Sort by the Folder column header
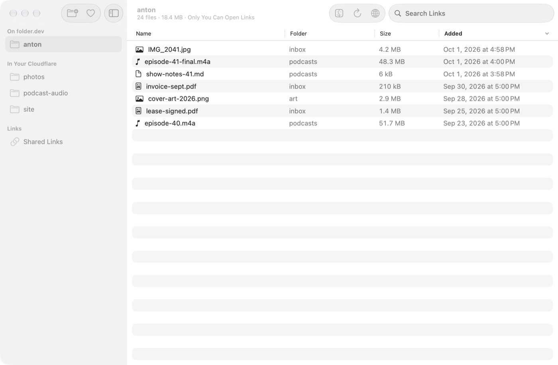 tap(299, 33)
